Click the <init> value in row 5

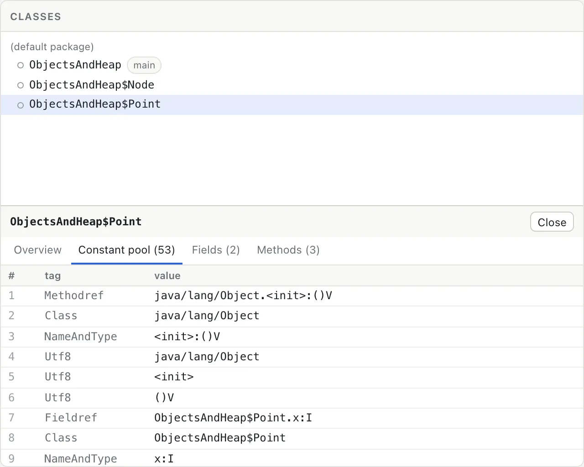pyautogui.click(x=174, y=377)
